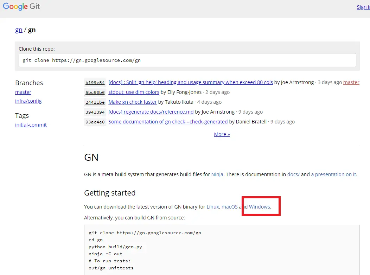370x275 pixels.
Task: Open commit hash 93ac4e0
Action: [x=95, y=122]
